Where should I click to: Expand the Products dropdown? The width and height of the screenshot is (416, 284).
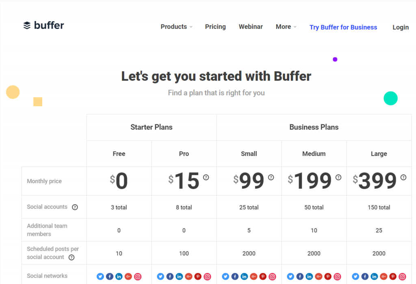coord(176,26)
